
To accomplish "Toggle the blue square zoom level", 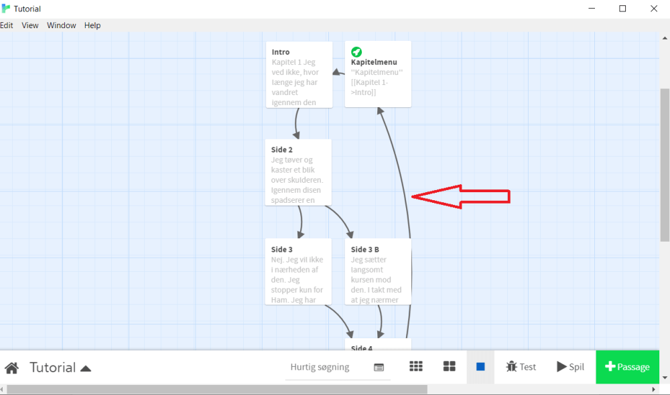I will pyautogui.click(x=480, y=366).
